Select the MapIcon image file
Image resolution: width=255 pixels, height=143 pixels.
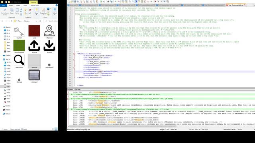click(x=49, y=32)
